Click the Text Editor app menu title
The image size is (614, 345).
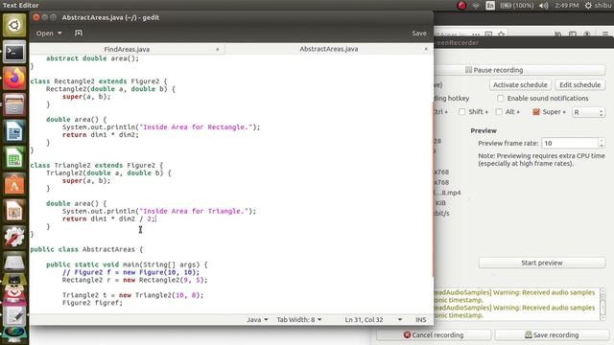[x=21, y=5]
